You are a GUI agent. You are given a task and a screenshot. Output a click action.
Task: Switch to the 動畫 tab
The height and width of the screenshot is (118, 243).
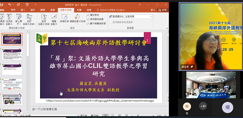[x=53, y=10]
